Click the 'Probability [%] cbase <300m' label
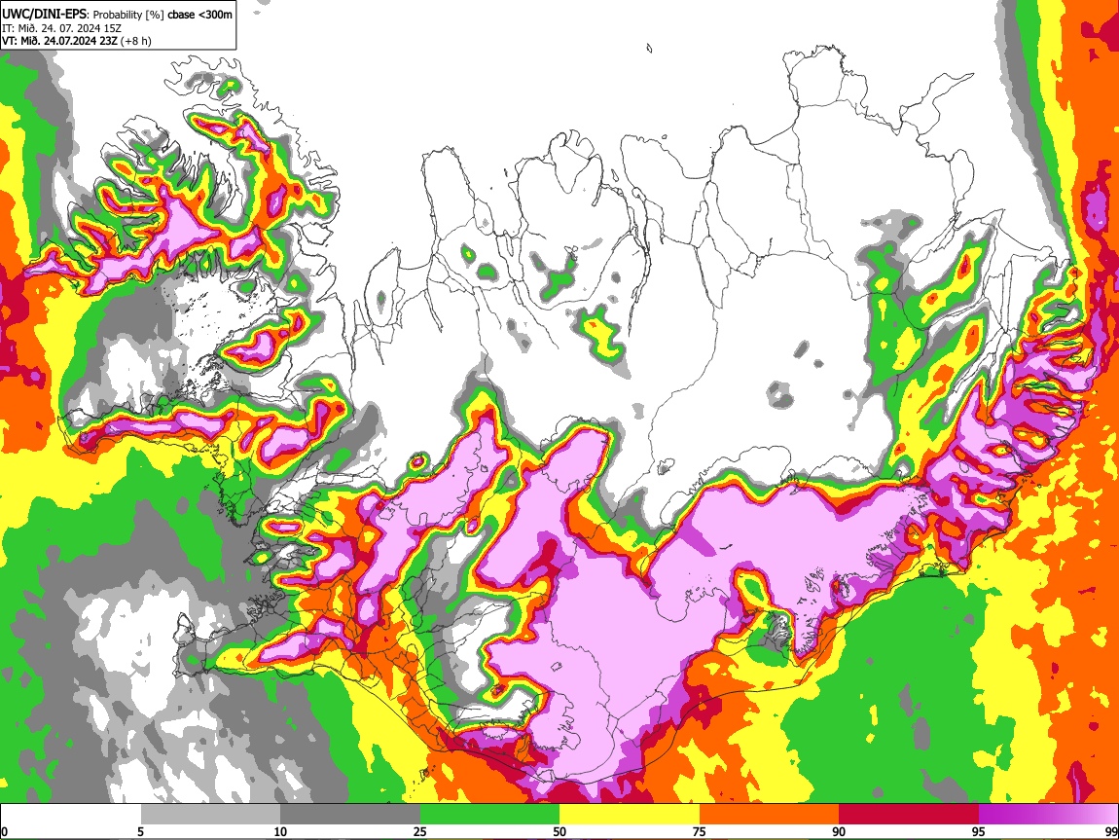 coord(162,15)
